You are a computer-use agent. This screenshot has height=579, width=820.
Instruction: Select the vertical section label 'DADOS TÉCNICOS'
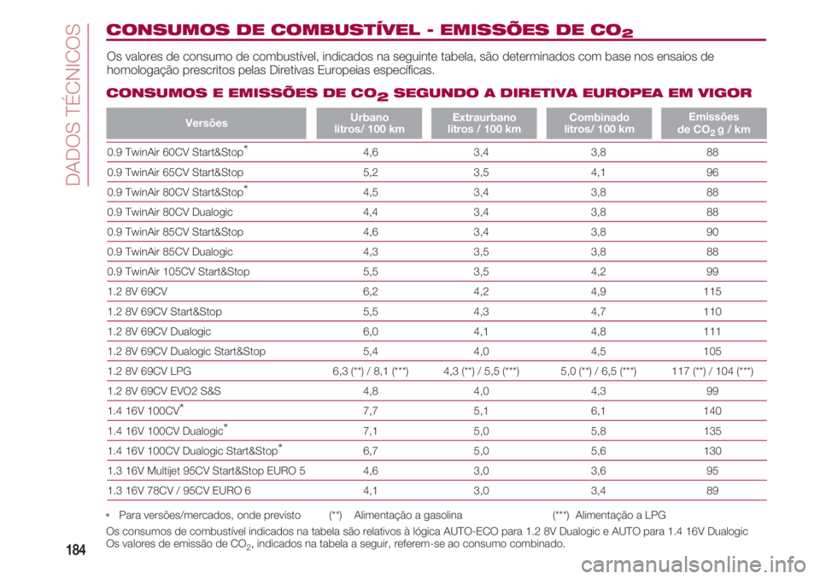(x=74, y=104)
